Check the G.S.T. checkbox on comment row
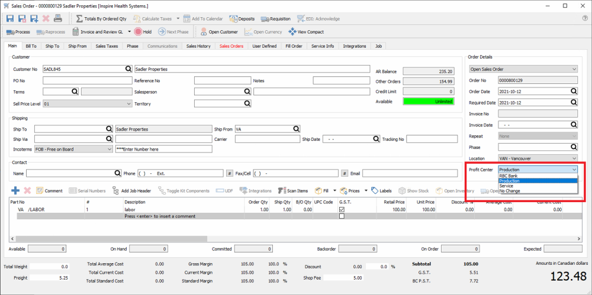The height and width of the screenshot is (295, 592). 342,216
